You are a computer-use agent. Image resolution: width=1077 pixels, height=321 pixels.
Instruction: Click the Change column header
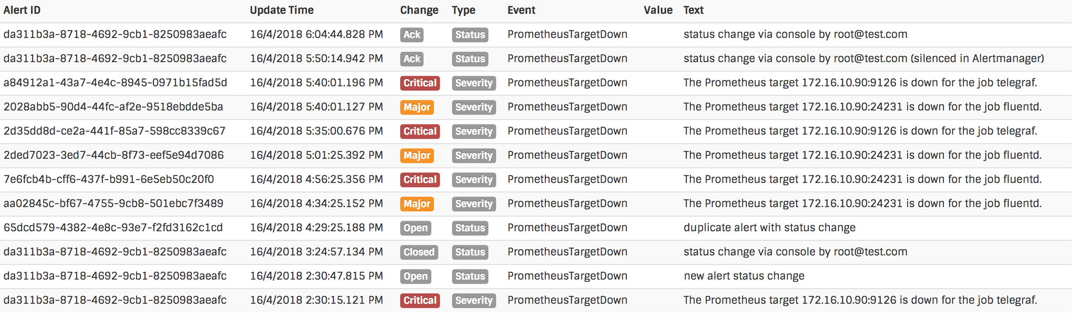point(419,10)
